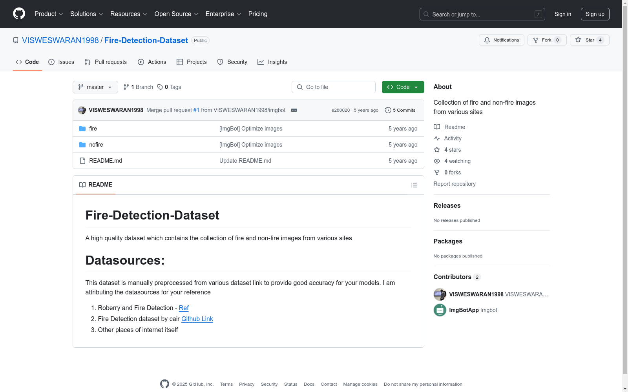Image resolution: width=628 pixels, height=392 pixels.
Task: Open ImgBotApp contributor profile name
Action: [x=464, y=310]
